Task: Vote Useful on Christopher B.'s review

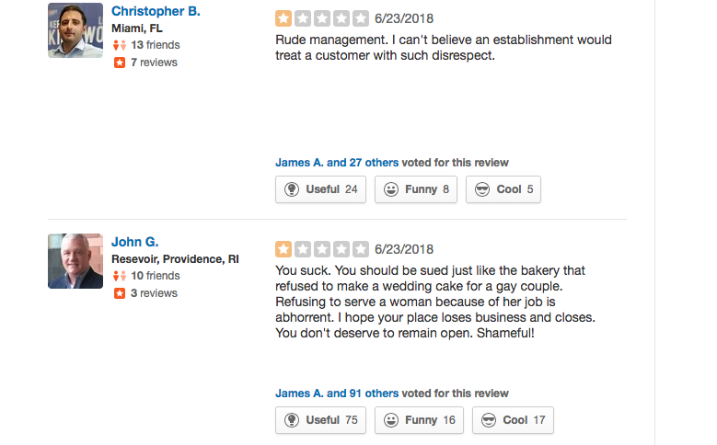Action: (x=320, y=189)
